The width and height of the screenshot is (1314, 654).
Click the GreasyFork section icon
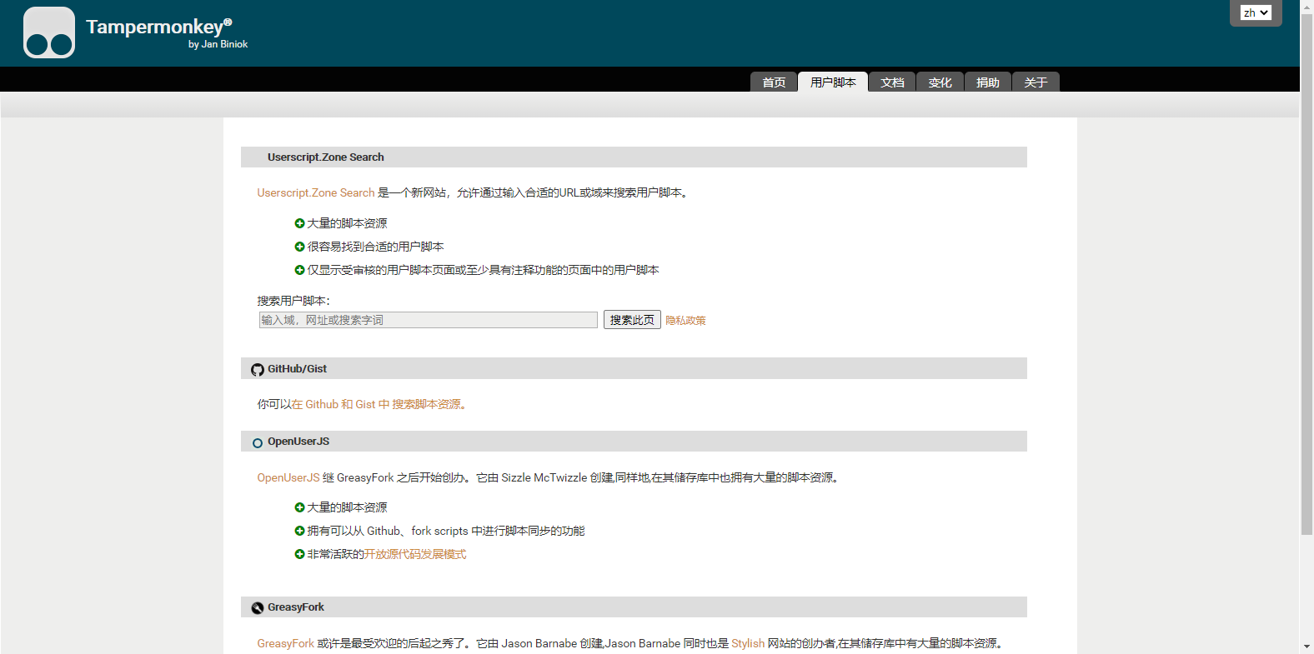pyautogui.click(x=258, y=608)
